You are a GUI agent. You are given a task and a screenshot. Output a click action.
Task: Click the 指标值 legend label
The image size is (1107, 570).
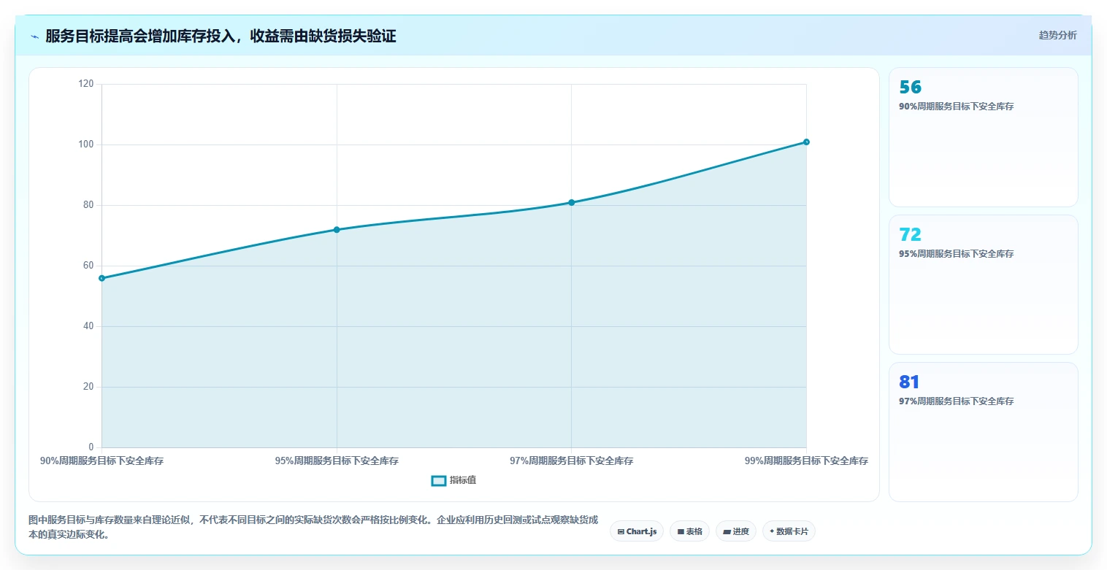(x=463, y=480)
